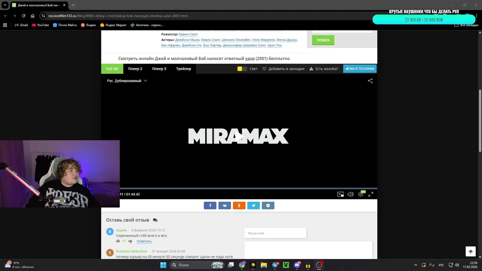The height and width of the screenshot is (271, 482).
Task: Click the page vertical scrollbar
Action: 480,121
